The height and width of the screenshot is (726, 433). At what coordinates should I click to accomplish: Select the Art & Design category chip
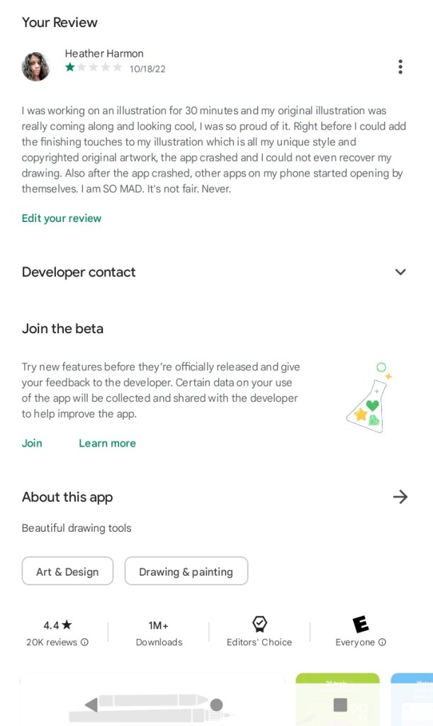pyautogui.click(x=67, y=571)
